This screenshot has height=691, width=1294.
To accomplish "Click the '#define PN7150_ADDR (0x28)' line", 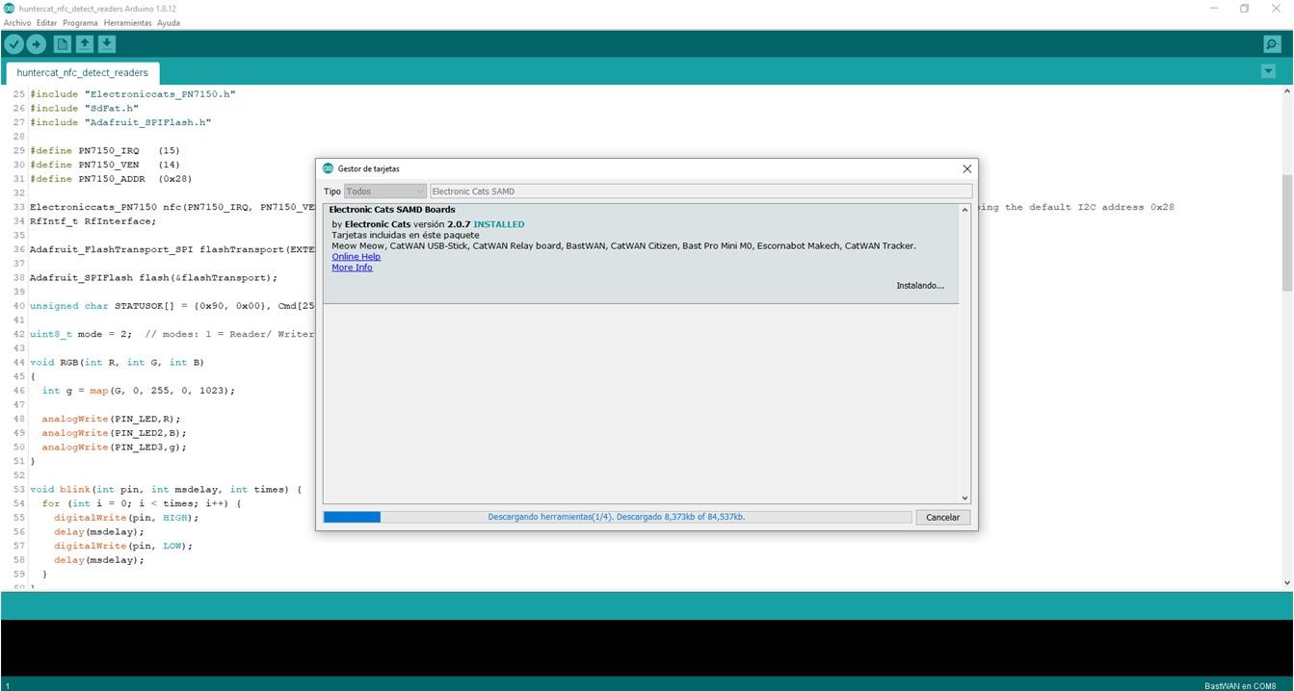I will tap(111, 179).
